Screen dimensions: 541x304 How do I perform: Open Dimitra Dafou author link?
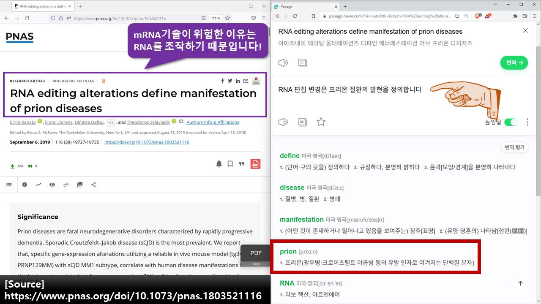(89, 122)
